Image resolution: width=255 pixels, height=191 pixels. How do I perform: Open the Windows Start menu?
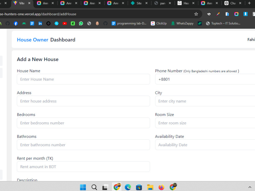tap(83, 187)
